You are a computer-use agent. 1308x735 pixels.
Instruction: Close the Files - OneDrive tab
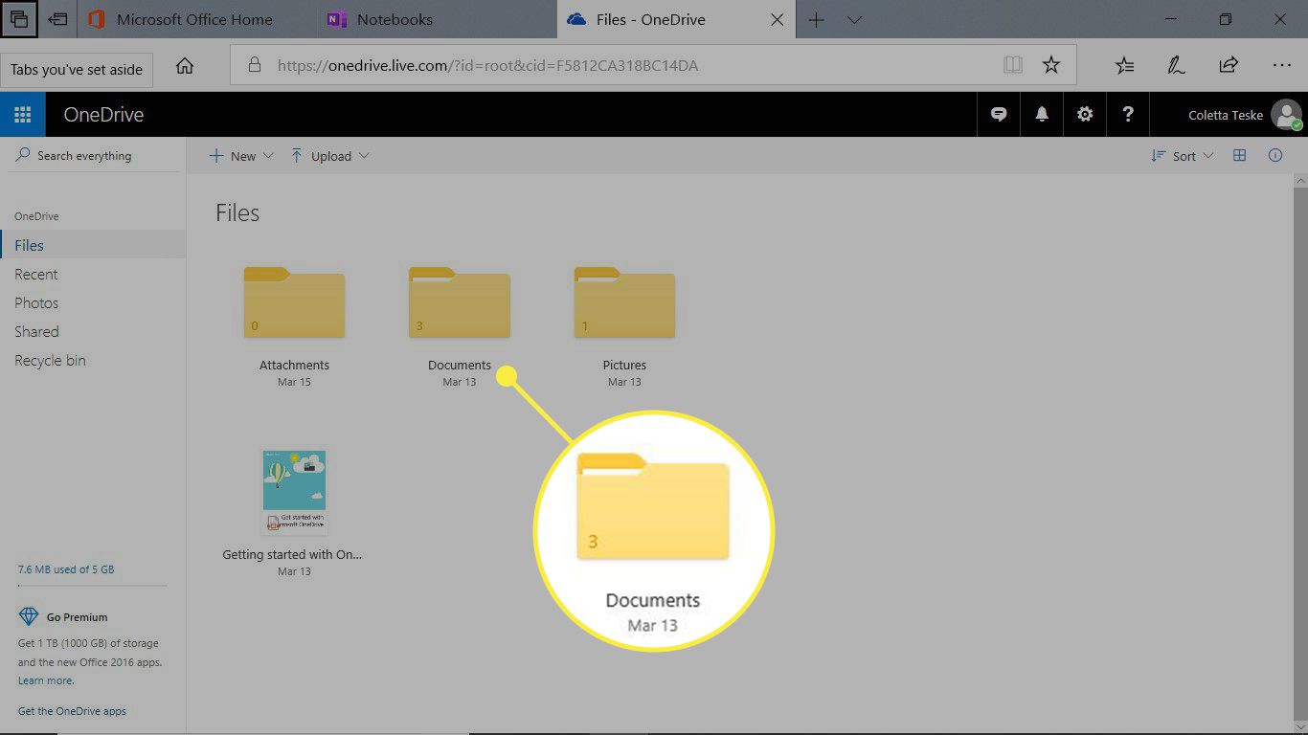[x=778, y=19]
